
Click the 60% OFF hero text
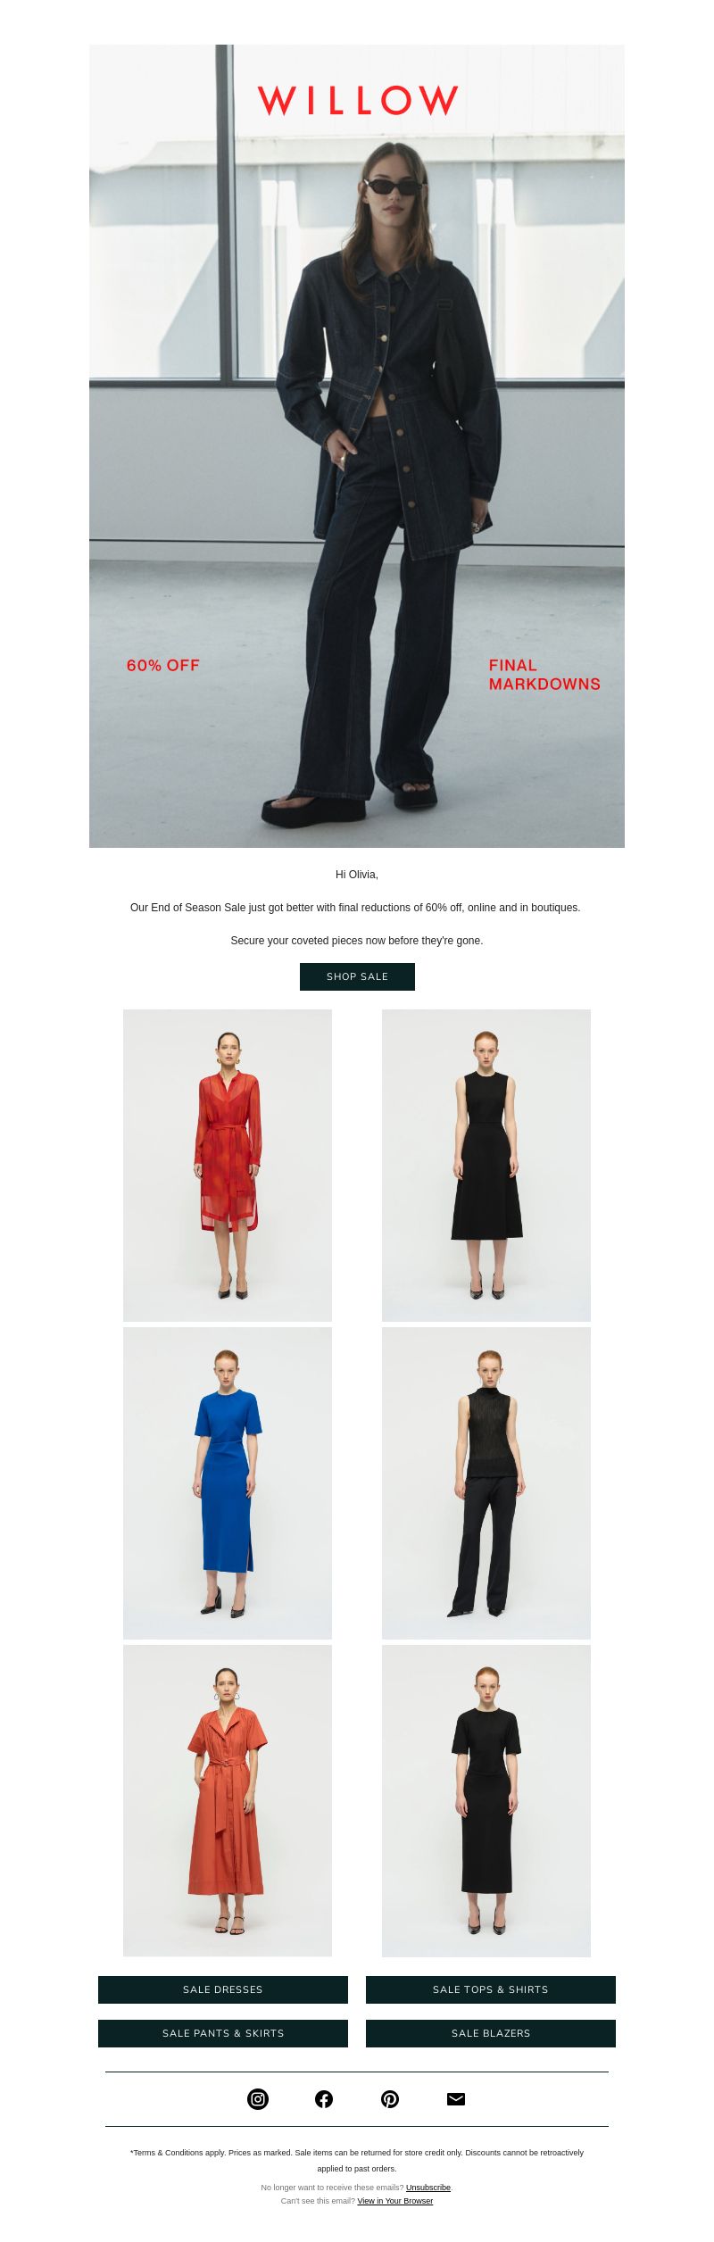pos(163,666)
